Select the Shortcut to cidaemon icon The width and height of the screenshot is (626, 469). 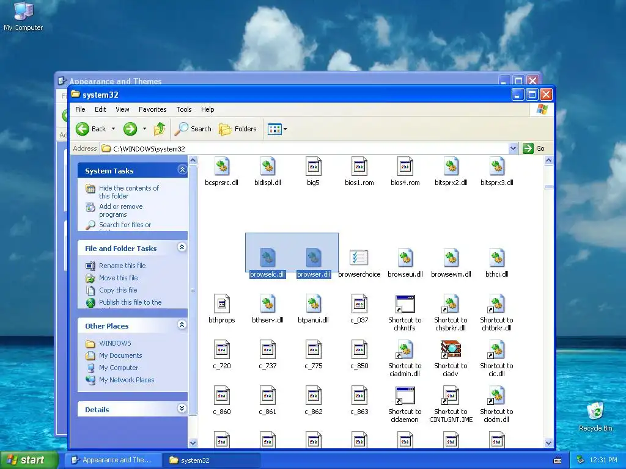405,396
